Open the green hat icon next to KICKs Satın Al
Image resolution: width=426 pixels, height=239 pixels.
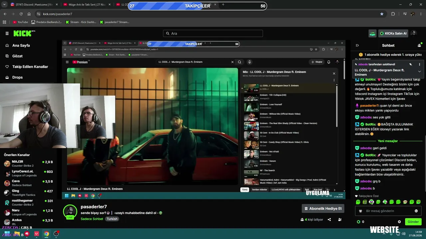(372, 34)
